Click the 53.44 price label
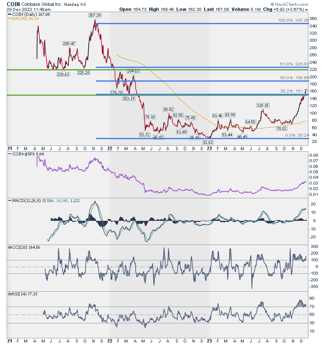The image size is (325, 345). pyautogui.click(x=227, y=135)
